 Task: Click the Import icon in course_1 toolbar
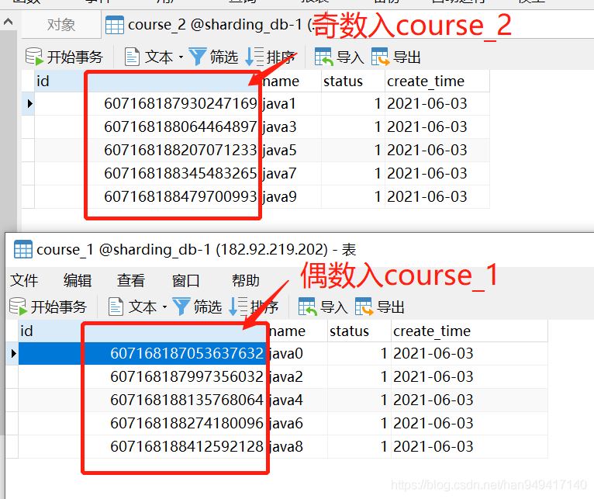tap(307, 307)
